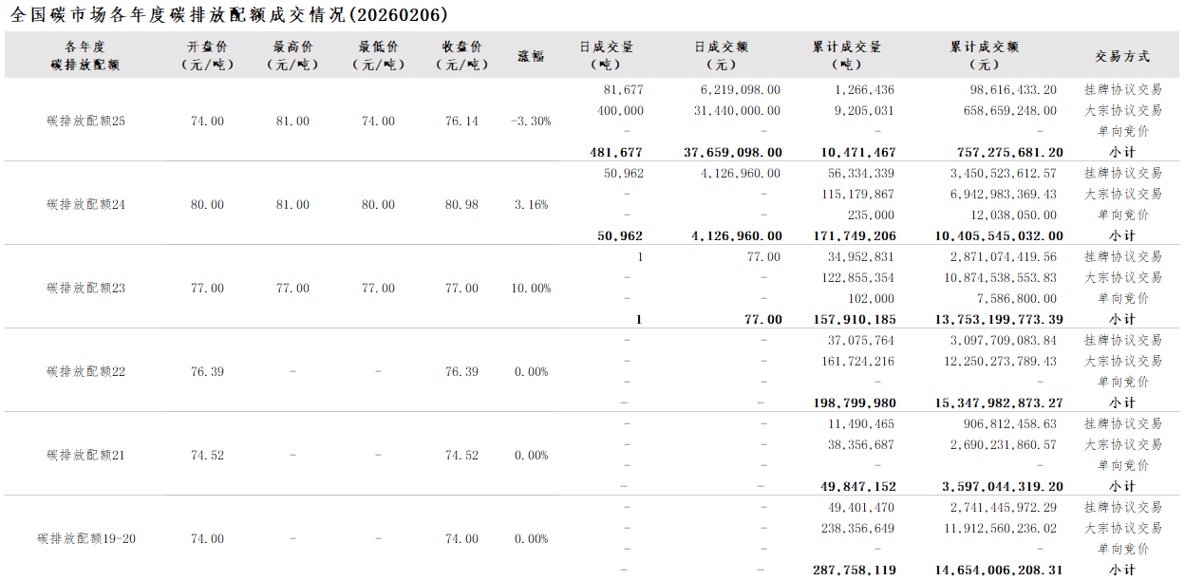The width and height of the screenshot is (1185, 581).
Task: Click the 碳排放配额25 row label
Action: click(85, 122)
